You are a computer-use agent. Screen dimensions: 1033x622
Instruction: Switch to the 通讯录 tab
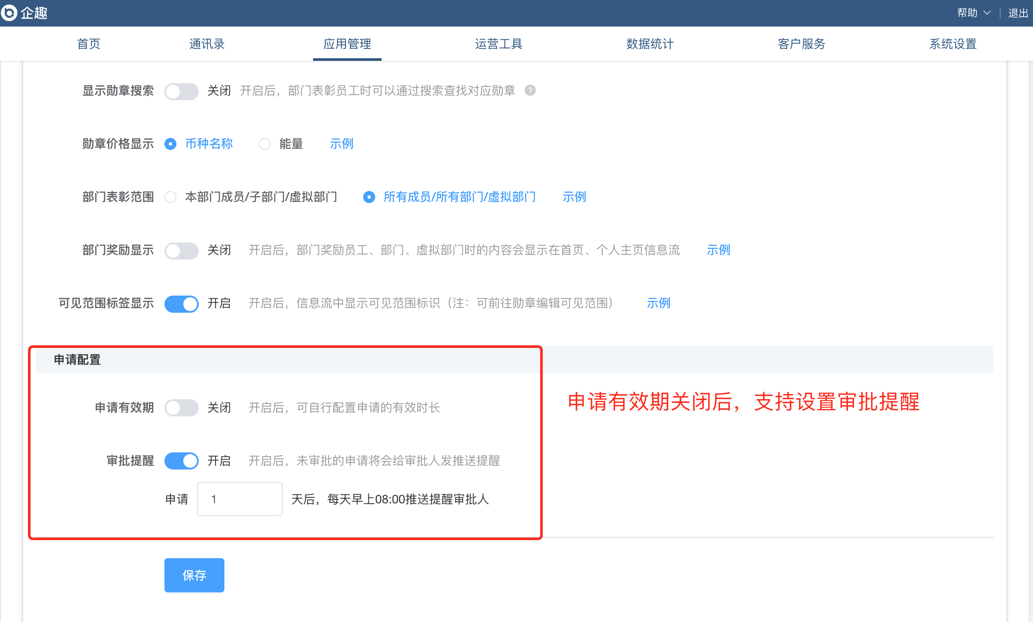tap(207, 44)
